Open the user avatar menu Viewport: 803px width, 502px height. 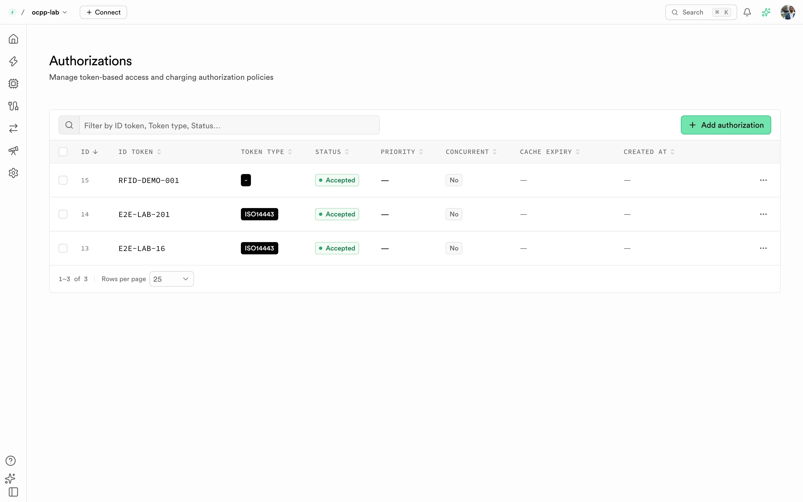(788, 12)
